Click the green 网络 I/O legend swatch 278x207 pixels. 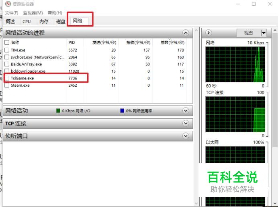tap(58, 111)
